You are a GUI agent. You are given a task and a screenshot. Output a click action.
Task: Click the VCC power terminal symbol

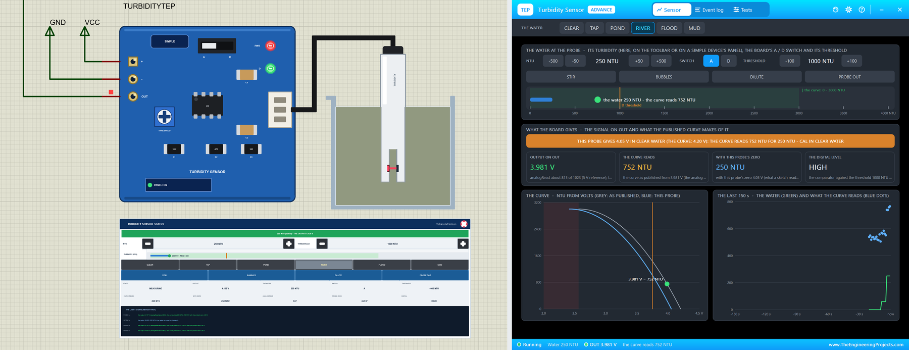[85, 31]
